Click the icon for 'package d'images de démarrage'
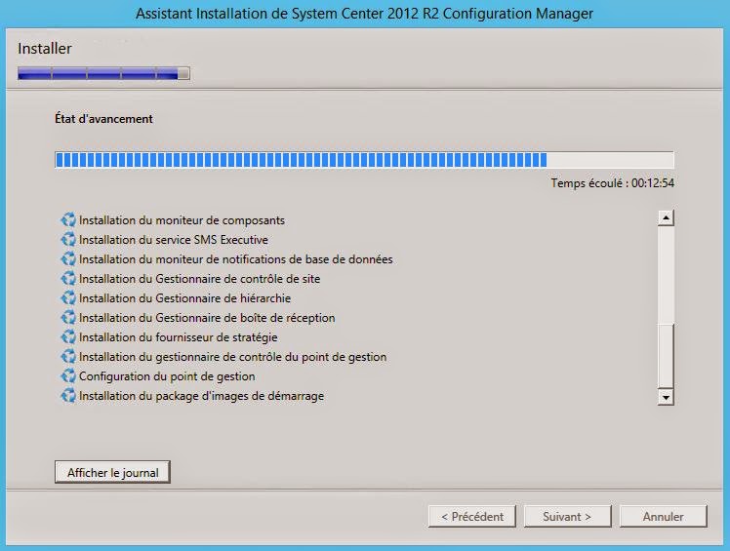Viewport: 730px width, 551px height. (68, 396)
